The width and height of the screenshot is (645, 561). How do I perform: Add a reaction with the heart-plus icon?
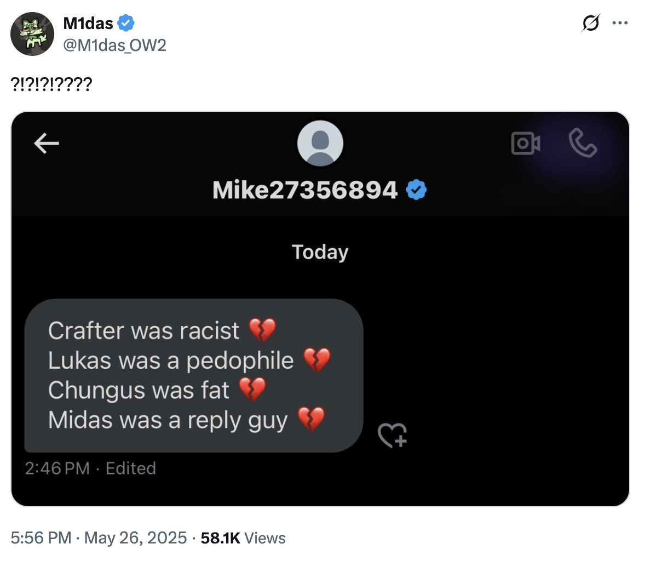pyautogui.click(x=392, y=436)
